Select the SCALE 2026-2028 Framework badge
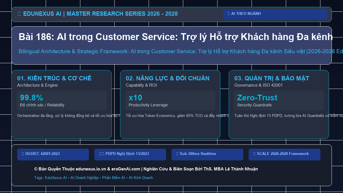This screenshot has width=343, height=193. point(284,155)
